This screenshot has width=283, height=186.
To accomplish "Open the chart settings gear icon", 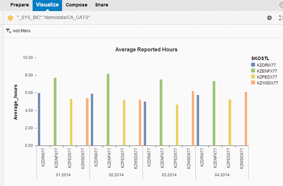I will (269, 17).
